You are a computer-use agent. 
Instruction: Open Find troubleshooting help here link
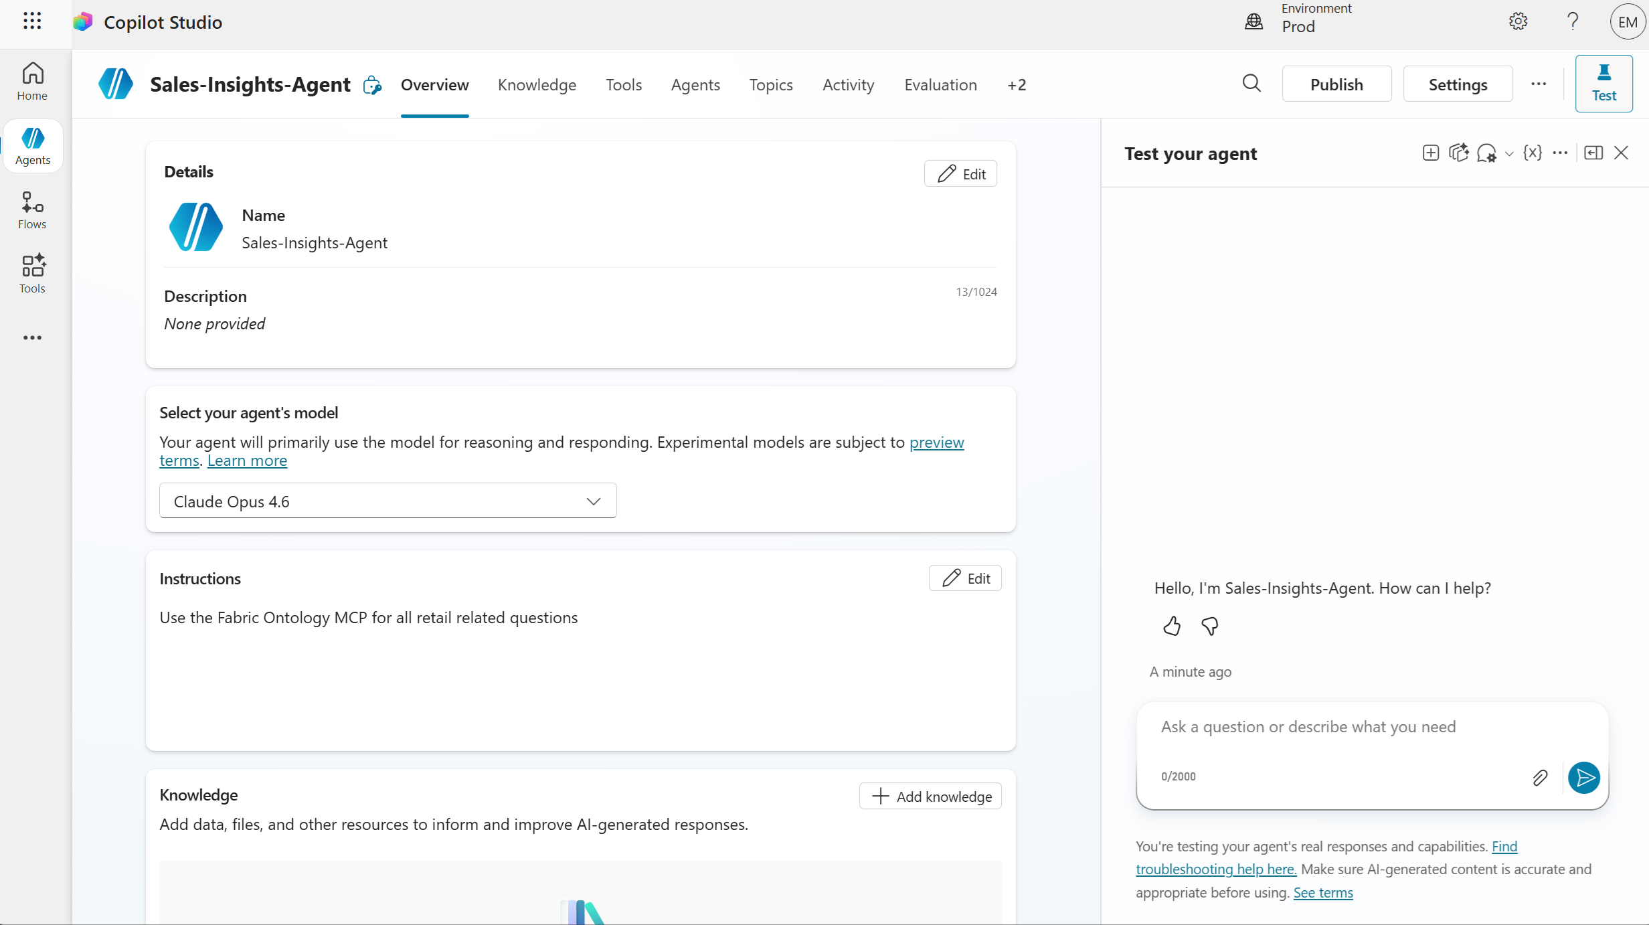tap(1216, 869)
